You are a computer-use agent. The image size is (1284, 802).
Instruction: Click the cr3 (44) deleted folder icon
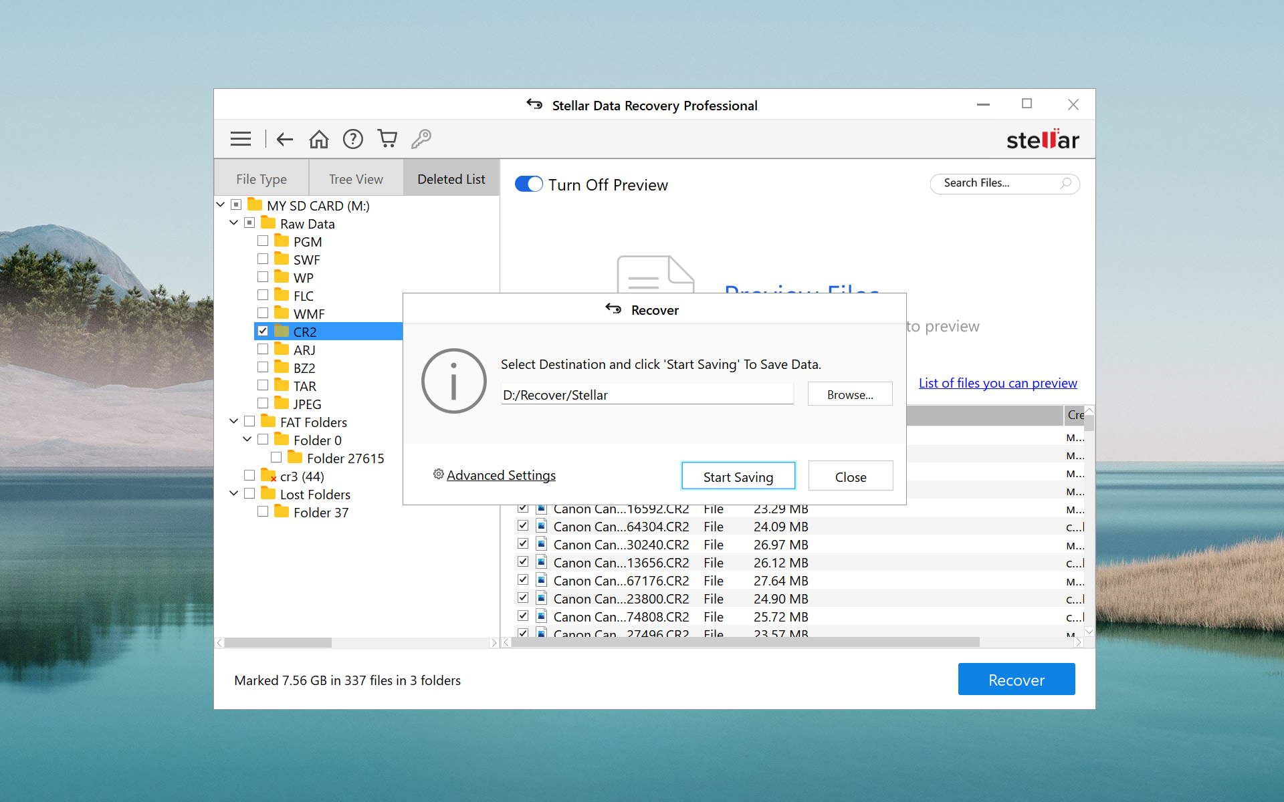click(x=268, y=476)
